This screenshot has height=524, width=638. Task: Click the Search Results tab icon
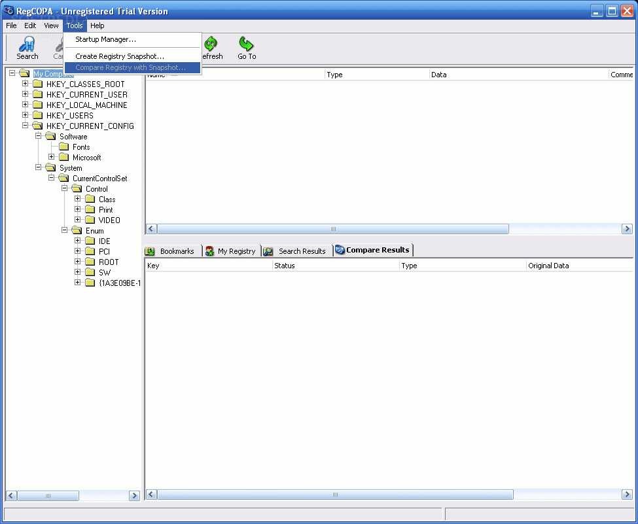(x=268, y=251)
